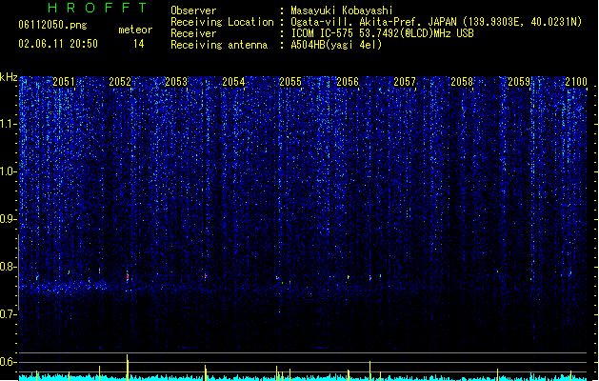Image resolution: width=599 pixels, height=381 pixels.
Task: Click the 2059 time marker
Action: point(519,82)
